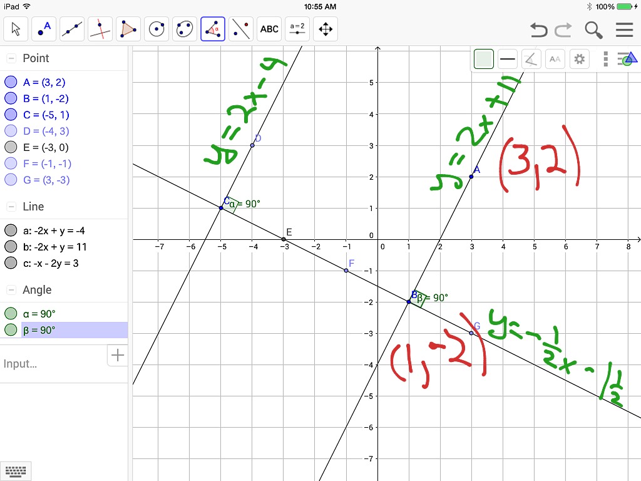The height and width of the screenshot is (481, 641).
Task: Select the Move arrow tool
Action: pyautogui.click(x=16, y=29)
